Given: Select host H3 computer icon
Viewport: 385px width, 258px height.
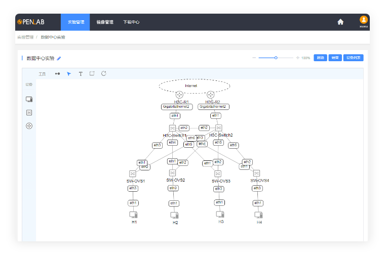Looking at the screenshot, I should coord(220,214).
